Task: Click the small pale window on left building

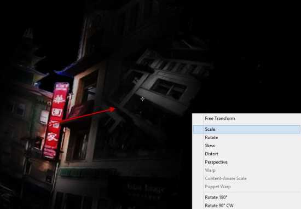Action: tap(44, 117)
